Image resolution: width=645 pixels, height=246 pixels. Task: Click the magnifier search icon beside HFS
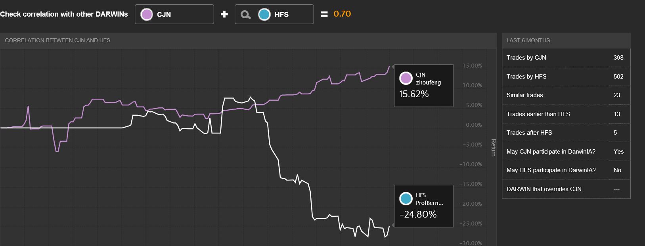point(246,15)
